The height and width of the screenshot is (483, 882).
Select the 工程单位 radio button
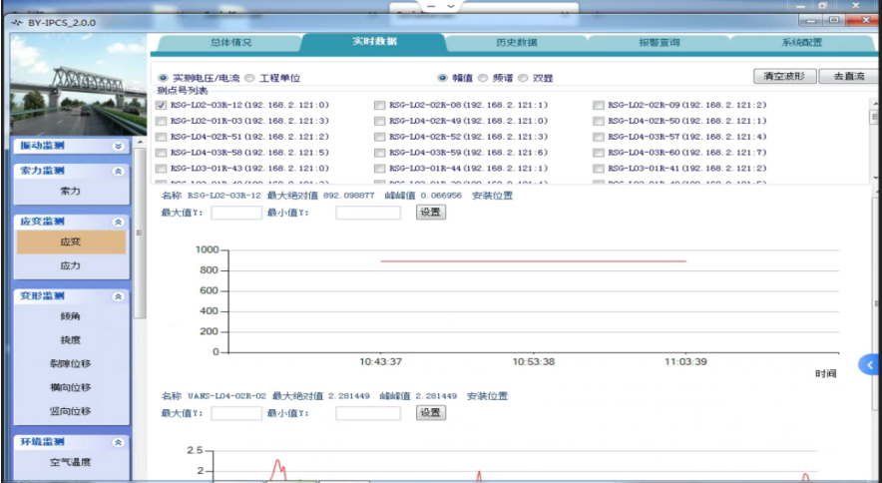pos(250,77)
